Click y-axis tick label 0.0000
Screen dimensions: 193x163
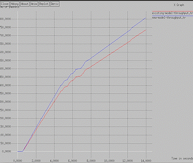click(x=7, y=152)
